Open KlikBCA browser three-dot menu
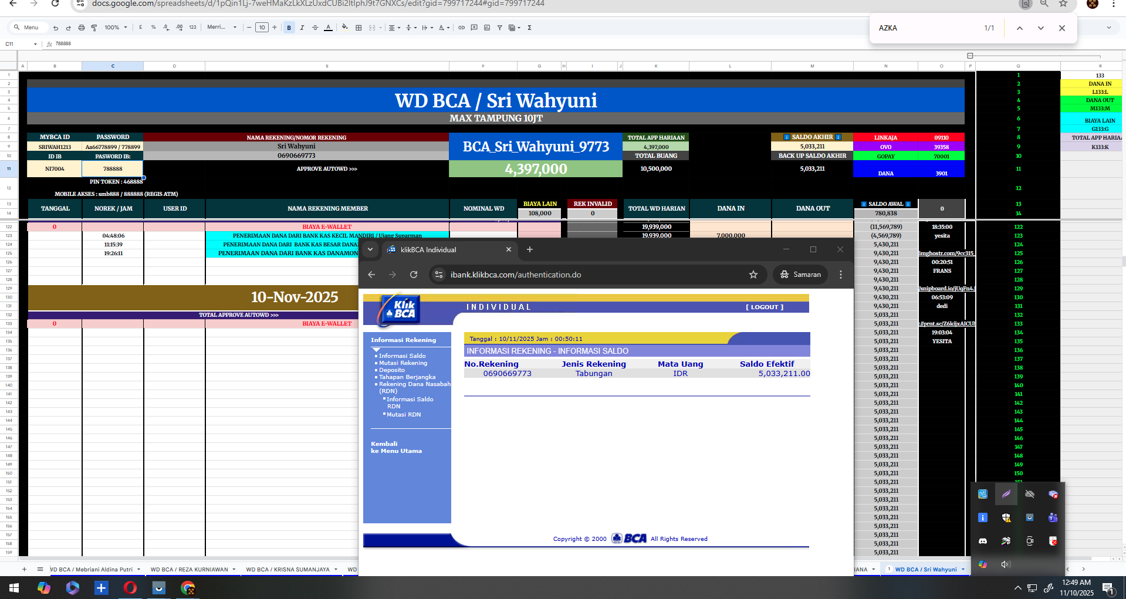The height and width of the screenshot is (599, 1126). (841, 275)
